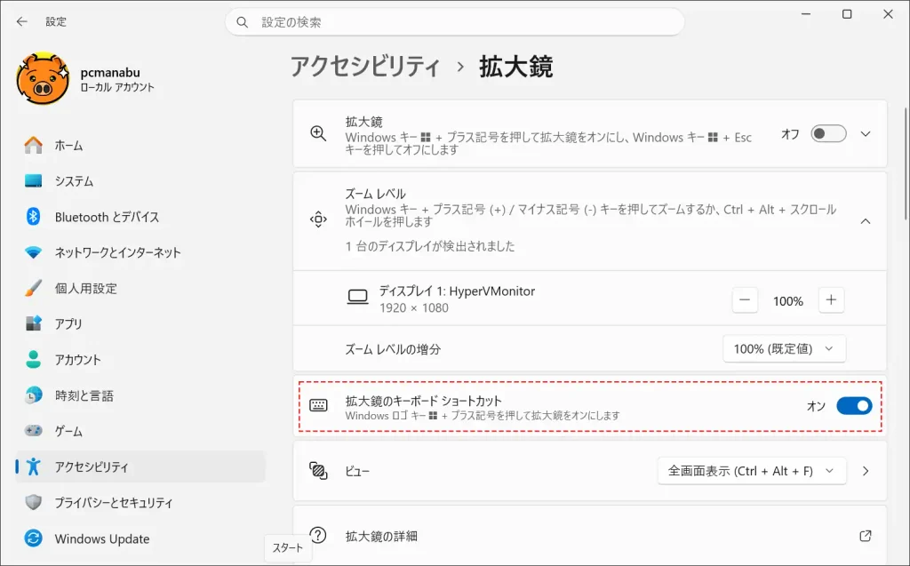Viewport: 910px width, 566px height.
Task: Click the アプリ icon in sidebar
Action: pos(33,323)
